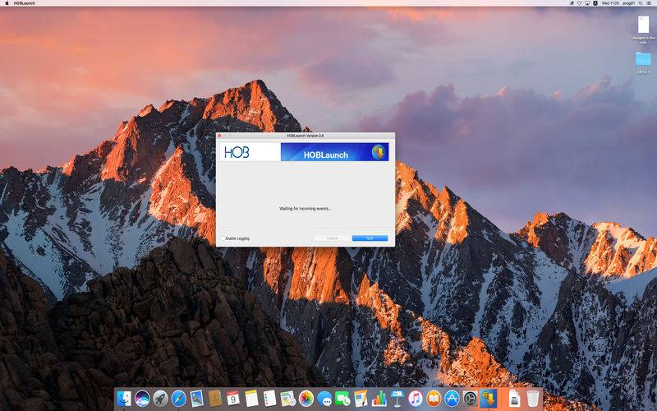
Task: Open Notification Center icon in menu bar
Action: point(649,3)
